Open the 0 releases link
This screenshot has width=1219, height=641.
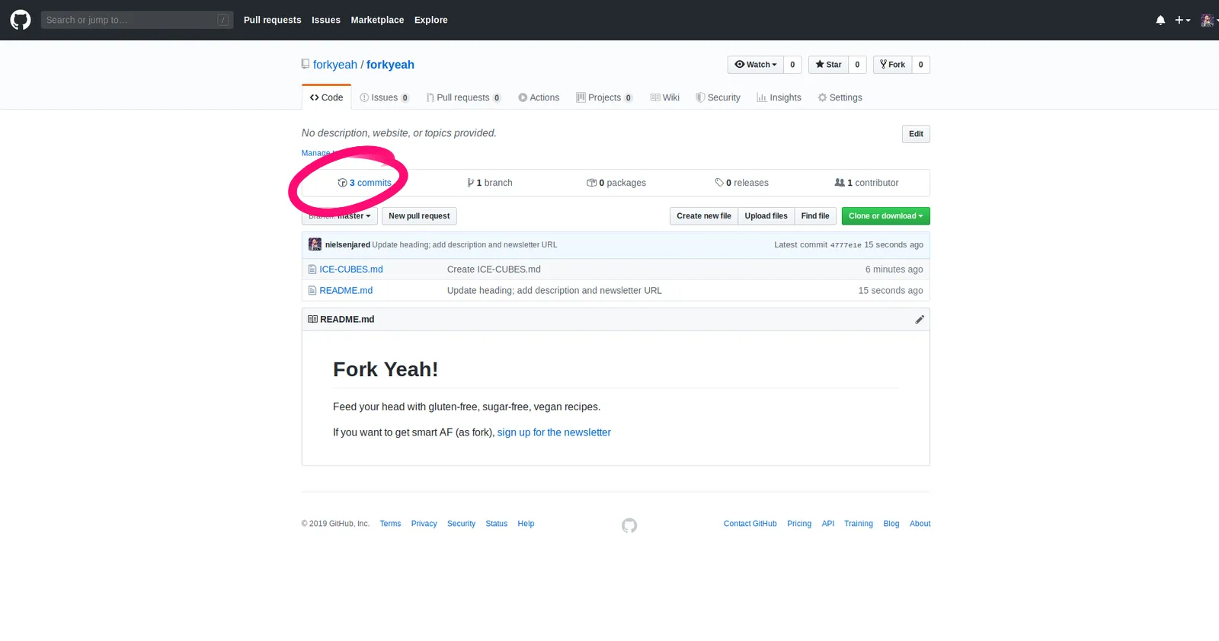coord(742,183)
